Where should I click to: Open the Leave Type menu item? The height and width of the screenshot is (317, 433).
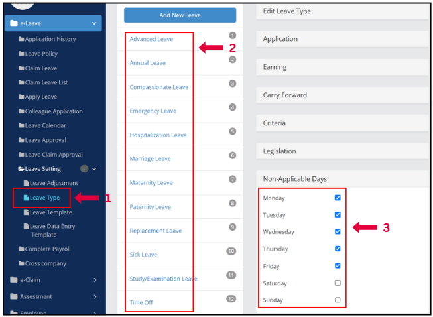44,198
